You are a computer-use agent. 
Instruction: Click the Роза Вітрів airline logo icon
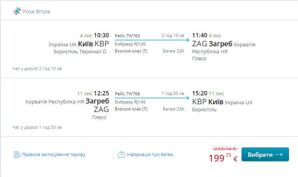click(x=18, y=11)
